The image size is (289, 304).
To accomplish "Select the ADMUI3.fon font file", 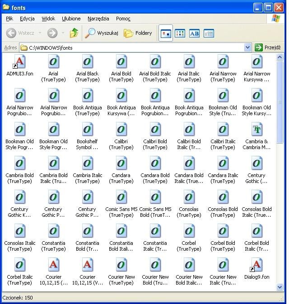I will tap(19, 62).
